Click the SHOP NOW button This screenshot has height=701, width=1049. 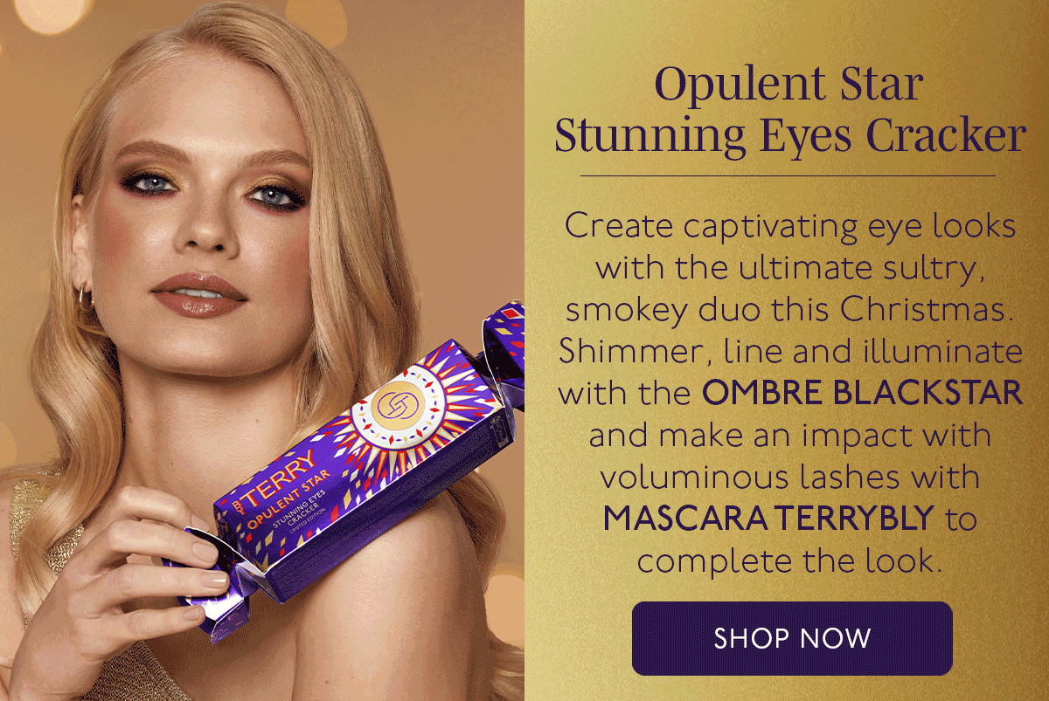(792, 638)
